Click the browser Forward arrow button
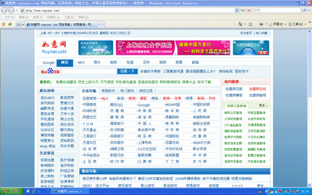 click(x=11, y=10)
